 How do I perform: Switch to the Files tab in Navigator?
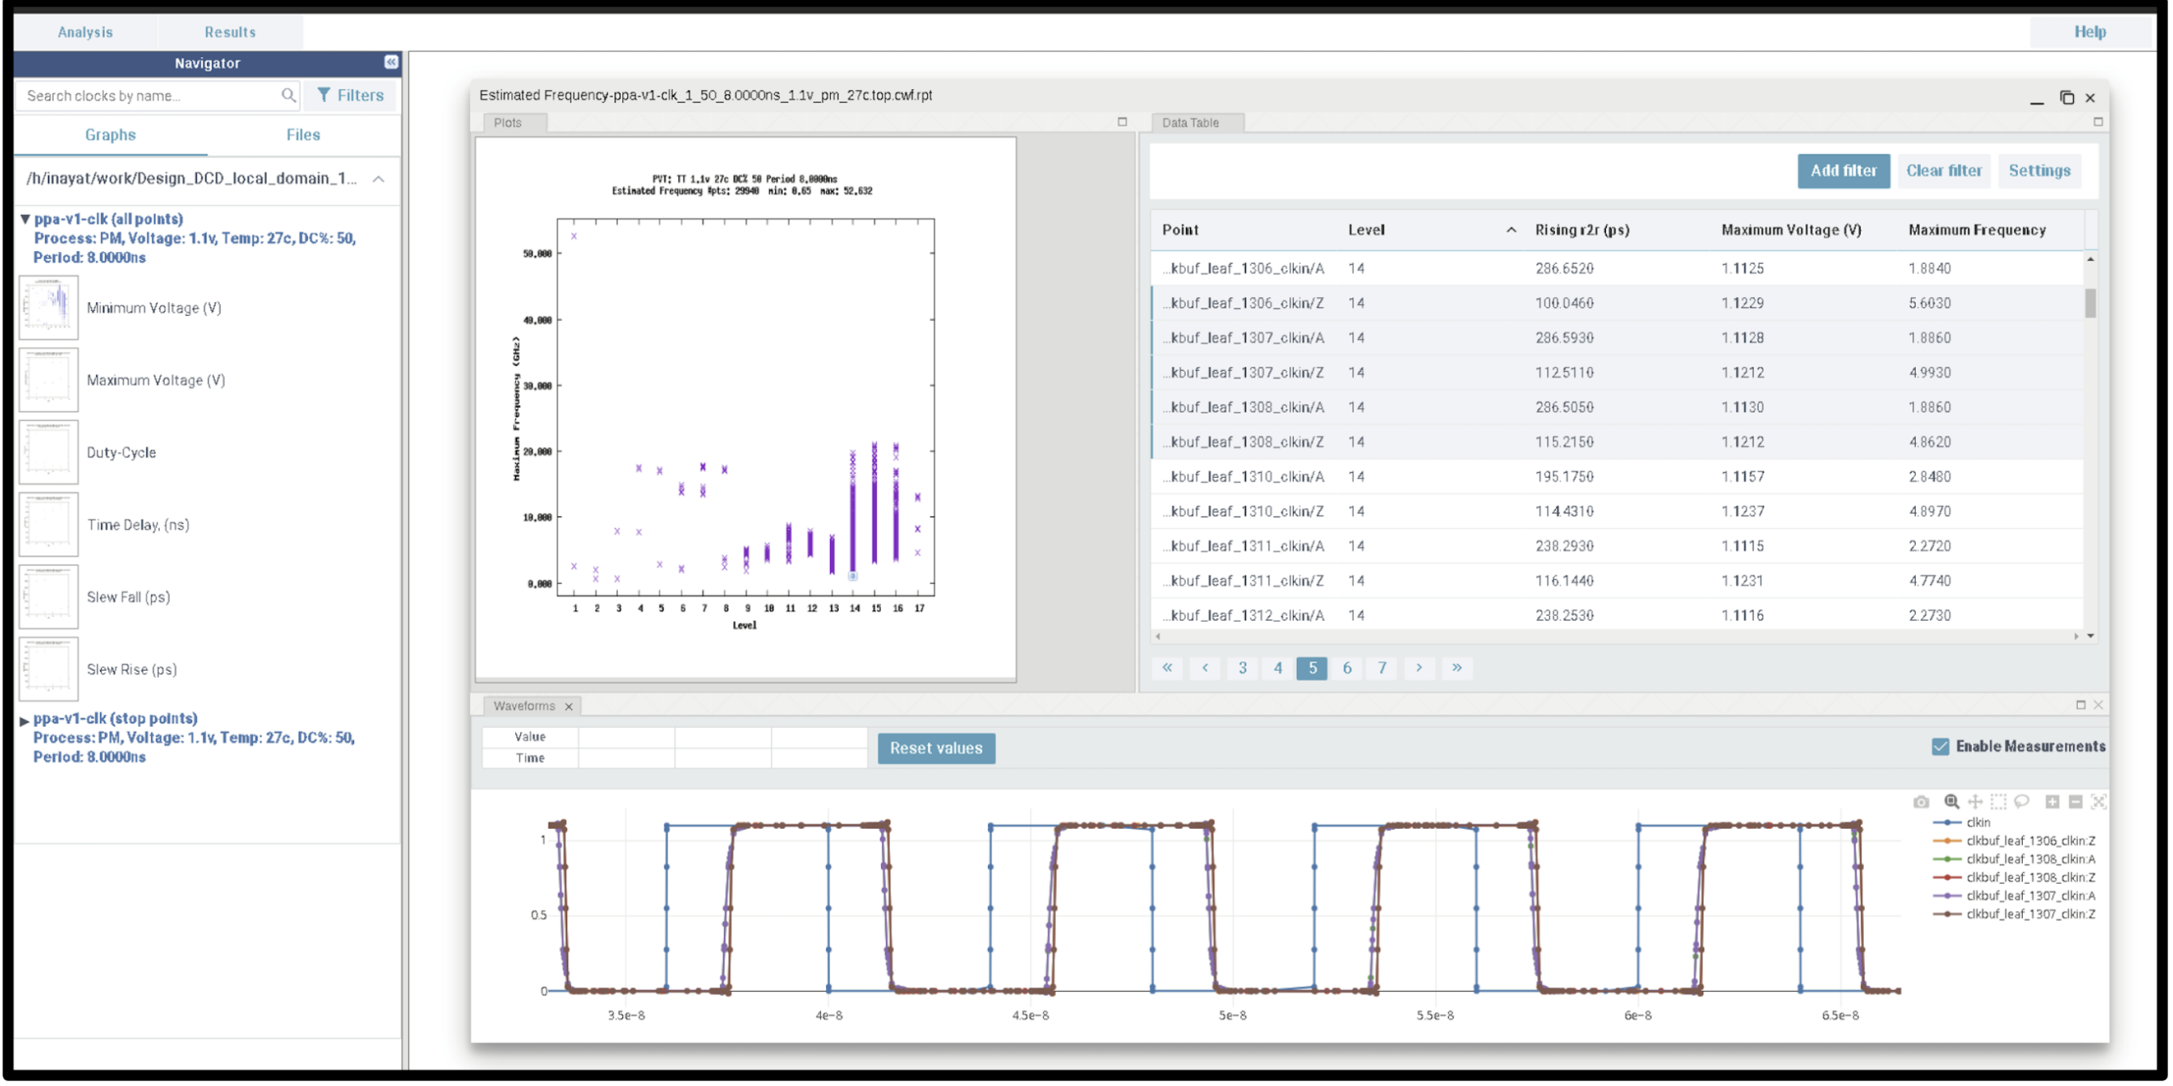click(x=303, y=135)
